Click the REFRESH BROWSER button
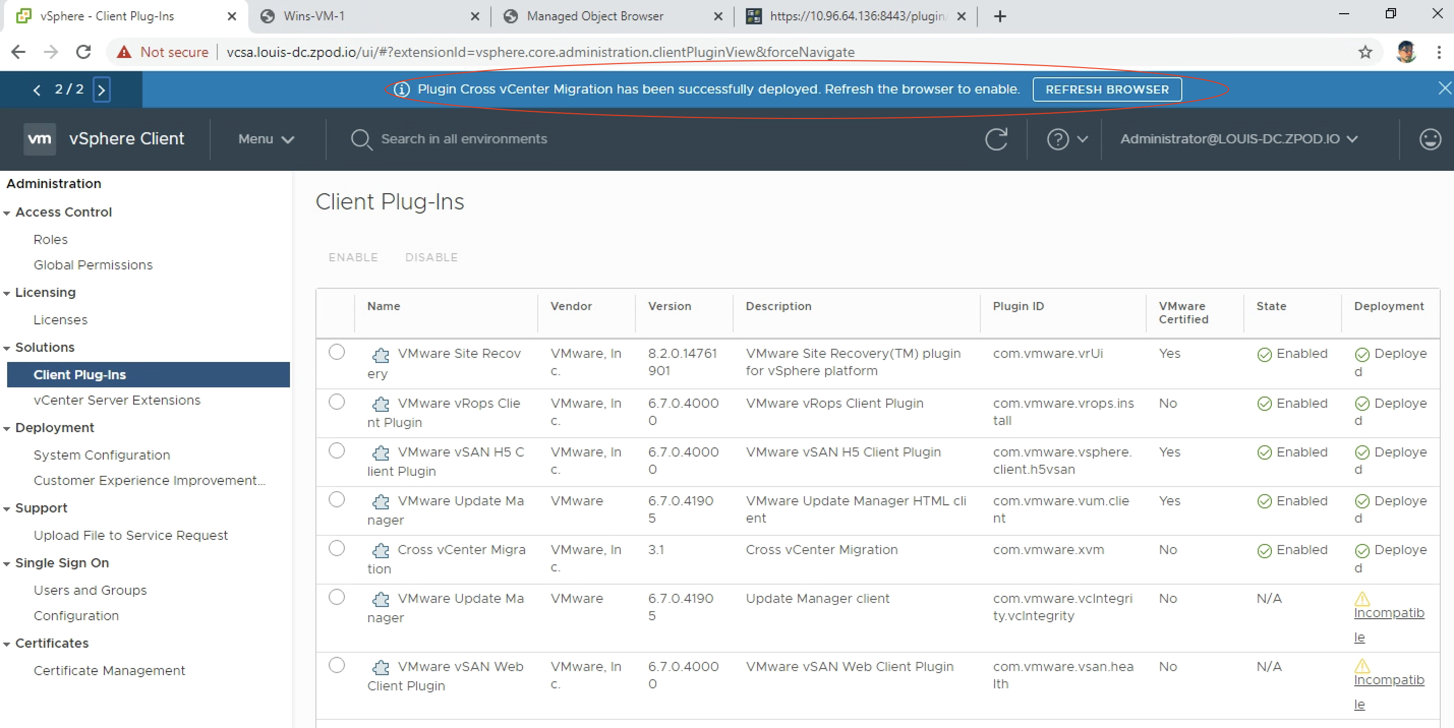The width and height of the screenshot is (1454, 728). click(x=1107, y=89)
